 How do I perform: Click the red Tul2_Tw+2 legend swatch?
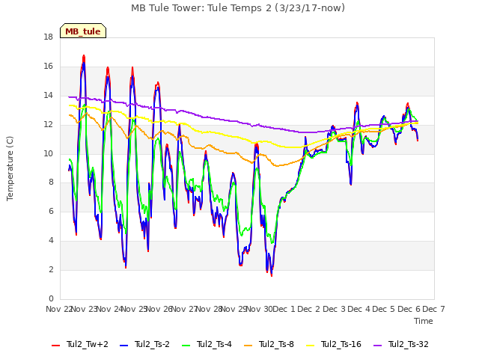click(55, 346)
